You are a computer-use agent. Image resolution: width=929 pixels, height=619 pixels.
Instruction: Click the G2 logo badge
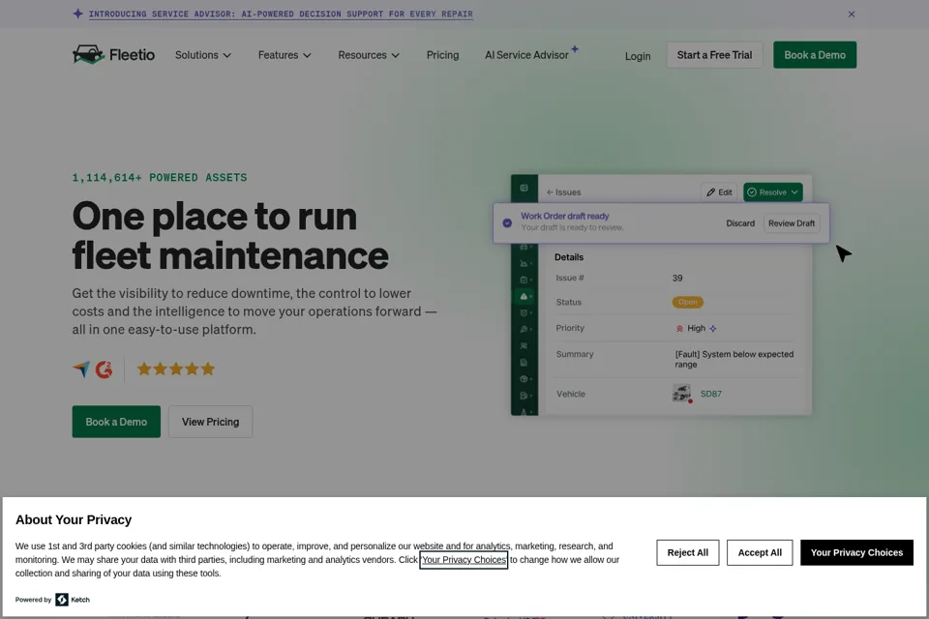(104, 369)
